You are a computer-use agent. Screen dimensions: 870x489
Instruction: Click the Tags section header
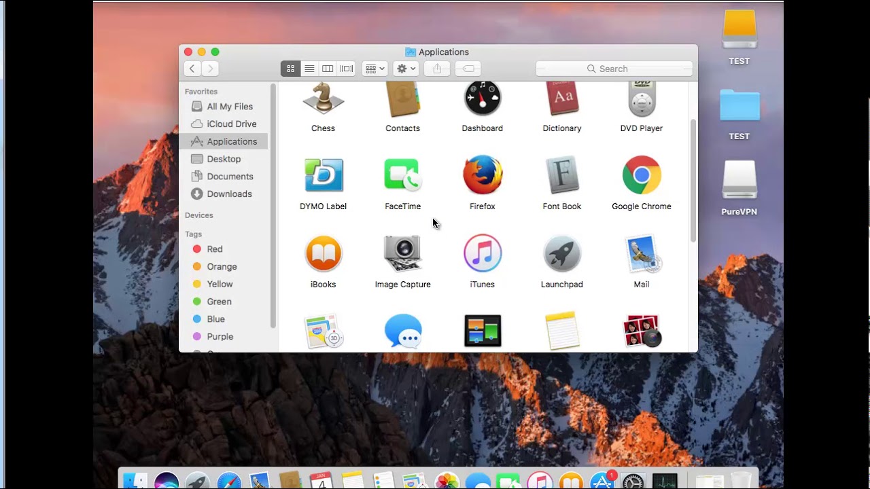pyautogui.click(x=193, y=234)
